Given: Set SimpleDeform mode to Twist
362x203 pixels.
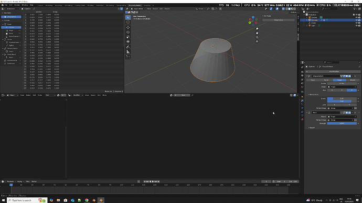Looking at the screenshot, I should pos(313,80).
